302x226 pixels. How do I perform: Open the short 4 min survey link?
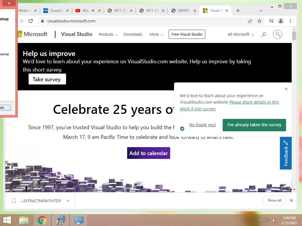(229, 106)
